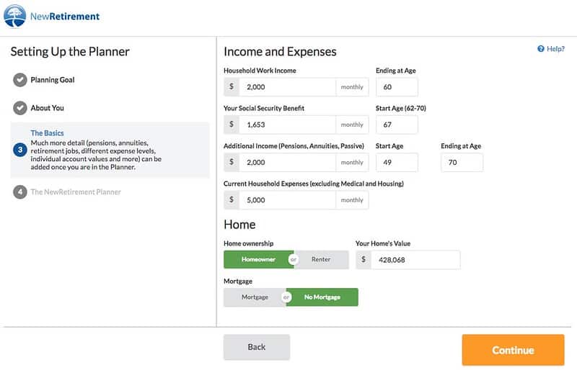This screenshot has height=370, width=577.
Task: Select Homeowner ownership option
Action: point(258,259)
